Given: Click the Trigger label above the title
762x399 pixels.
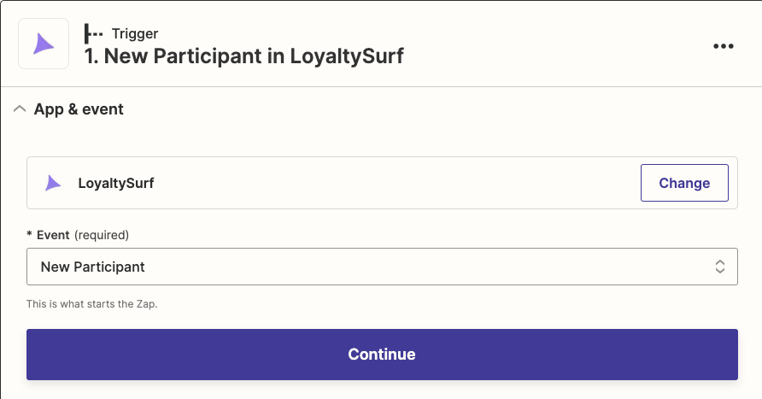Looking at the screenshot, I should pyautogui.click(x=135, y=33).
